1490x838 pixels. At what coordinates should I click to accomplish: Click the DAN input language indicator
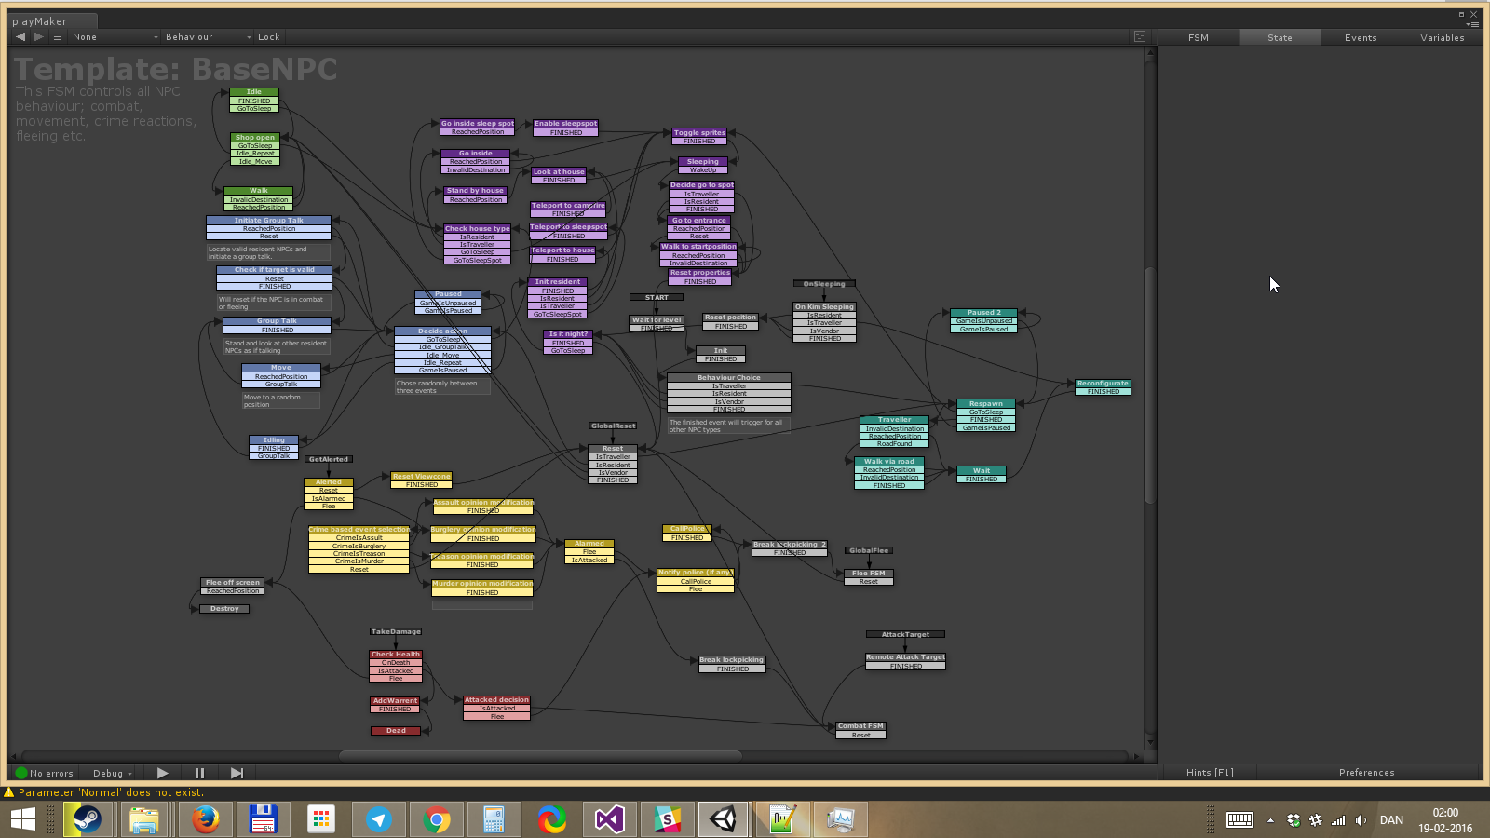pyautogui.click(x=1391, y=820)
